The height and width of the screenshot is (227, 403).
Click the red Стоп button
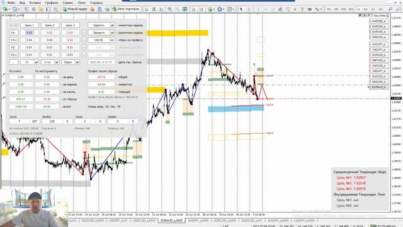[x=47, y=62]
